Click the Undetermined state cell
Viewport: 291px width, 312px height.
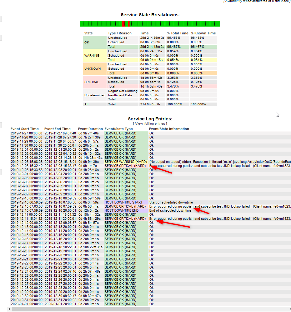(x=95, y=95)
